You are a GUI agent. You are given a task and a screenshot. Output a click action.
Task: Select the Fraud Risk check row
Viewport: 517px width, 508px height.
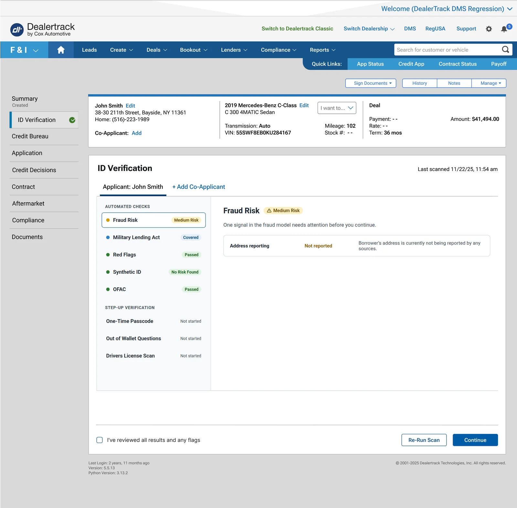pos(153,220)
